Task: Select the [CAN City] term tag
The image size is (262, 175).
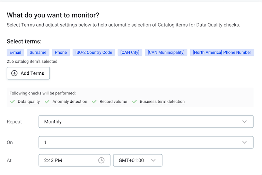Action: click(x=130, y=53)
